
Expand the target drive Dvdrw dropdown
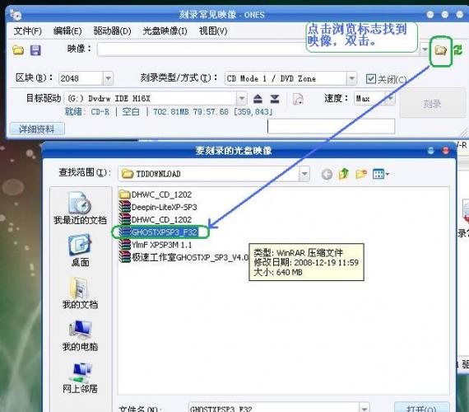pyautogui.click(x=242, y=98)
